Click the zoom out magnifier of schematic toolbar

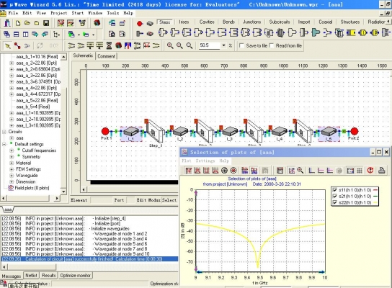click(x=179, y=45)
